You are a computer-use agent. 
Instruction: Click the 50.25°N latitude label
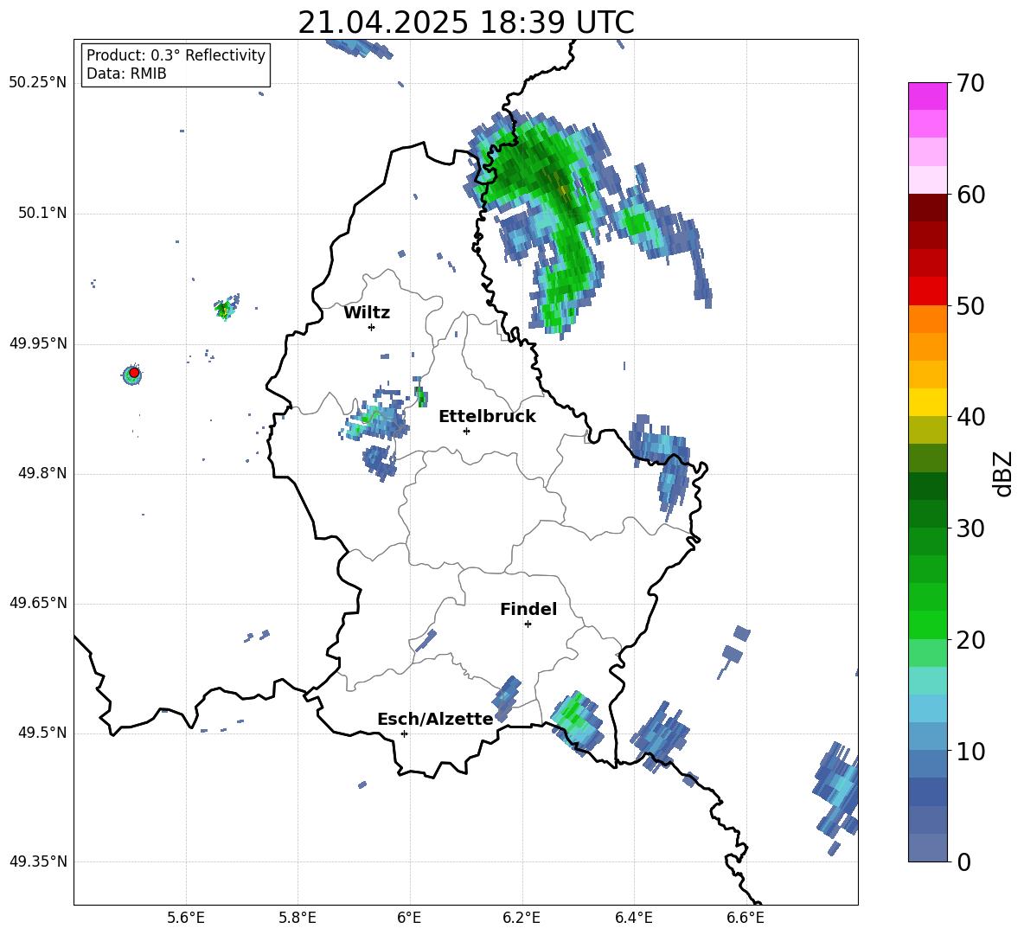(38, 83)
